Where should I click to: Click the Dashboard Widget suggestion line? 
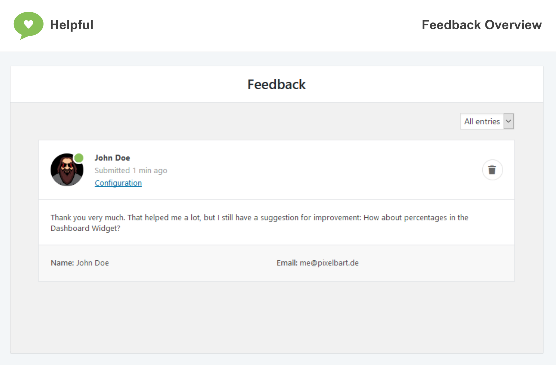85,229
